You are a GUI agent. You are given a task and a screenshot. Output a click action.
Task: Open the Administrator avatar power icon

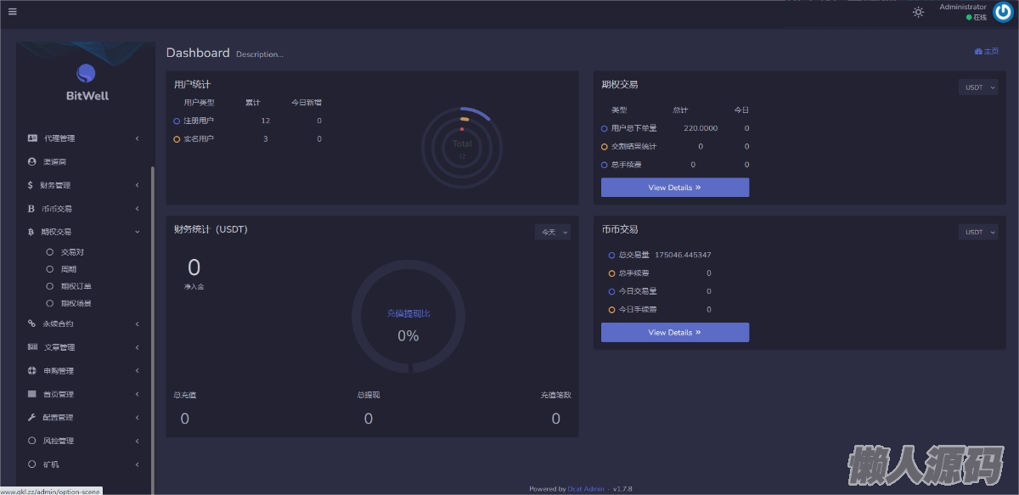pyautogui.click(x=1003, y=12)
